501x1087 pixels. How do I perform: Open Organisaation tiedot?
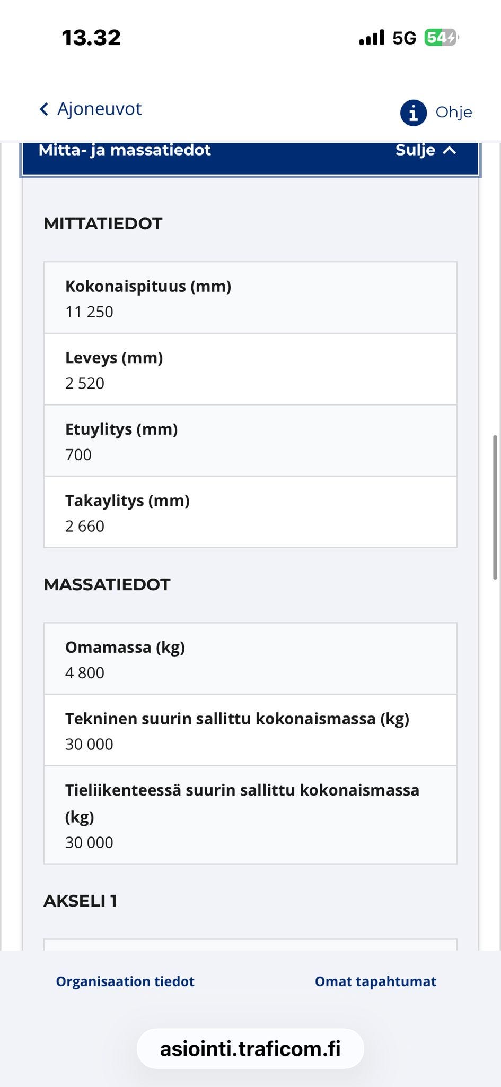point(125,981)
